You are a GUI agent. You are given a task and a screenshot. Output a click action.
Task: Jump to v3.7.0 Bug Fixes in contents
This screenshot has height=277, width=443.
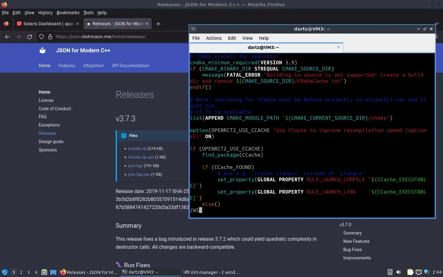pyautogui.click(x=353, y=250)
